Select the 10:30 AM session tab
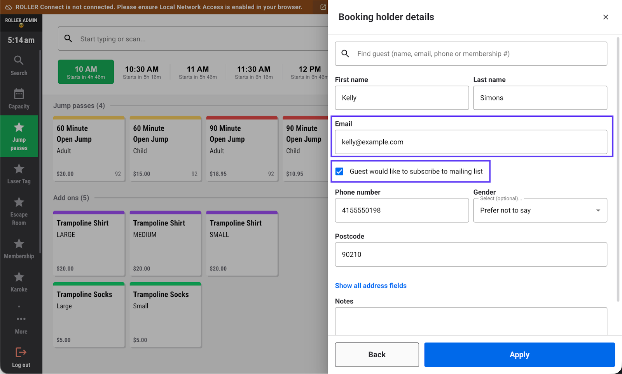Image resolution: width=622 pixels, height=374 pixels. coord(142,72)
